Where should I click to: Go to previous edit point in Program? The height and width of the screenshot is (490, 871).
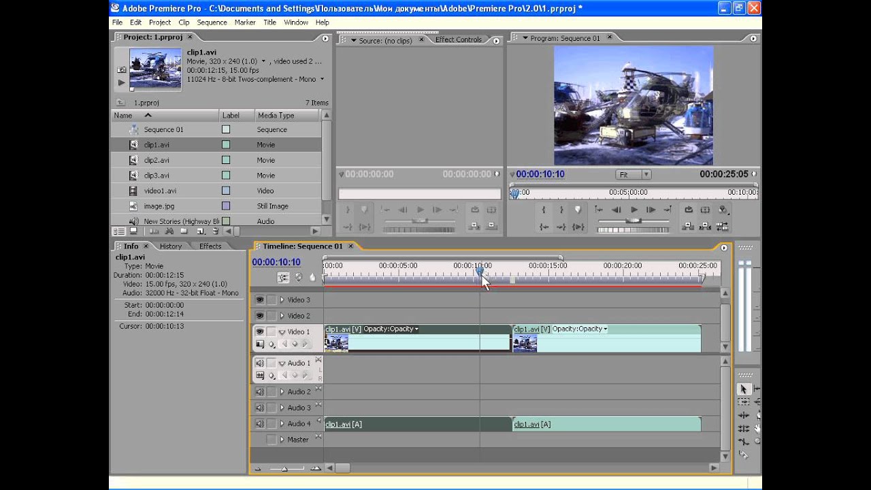[x=599, y=210]
